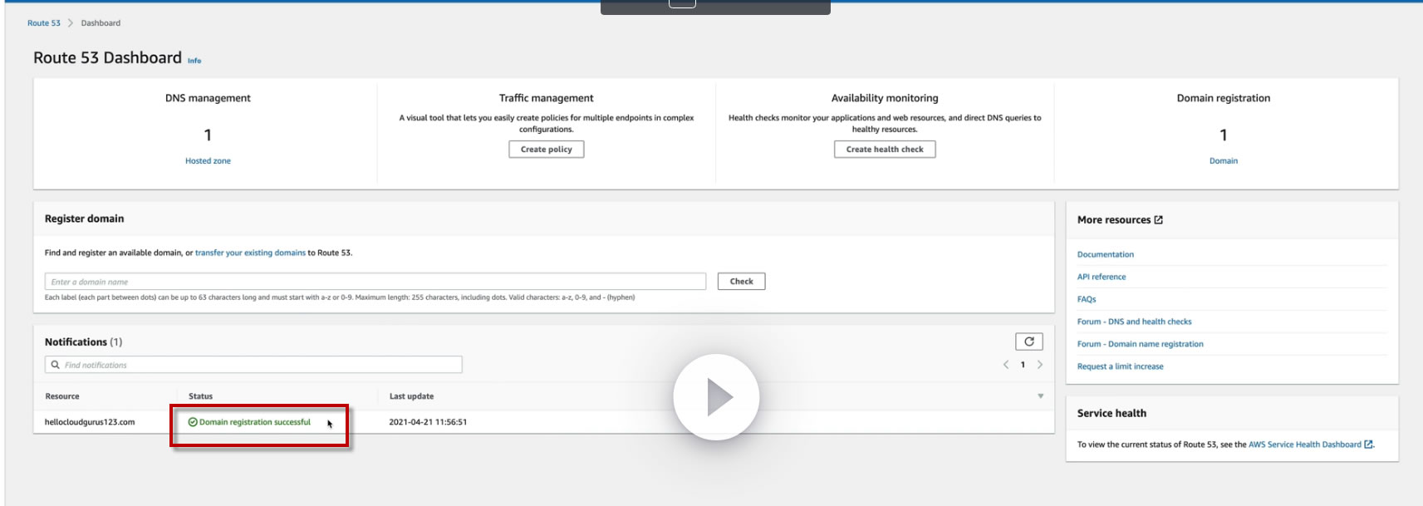
Task: Click the refresh notifications icon button
Action: [1028, 341]
